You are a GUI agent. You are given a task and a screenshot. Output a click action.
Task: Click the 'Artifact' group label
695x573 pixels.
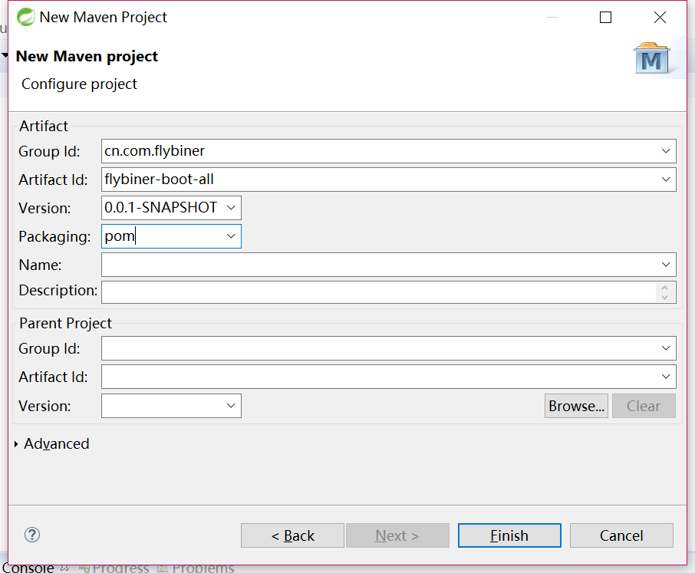point(44,127)
